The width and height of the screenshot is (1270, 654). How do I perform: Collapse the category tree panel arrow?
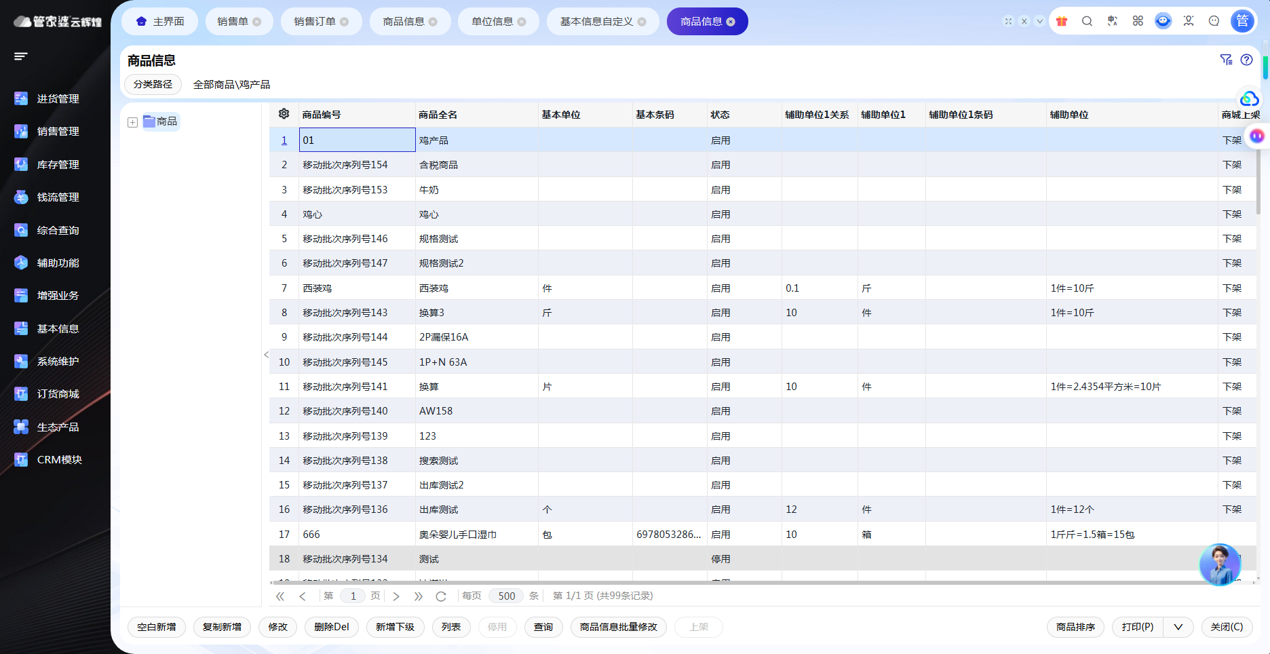point(266,354)
